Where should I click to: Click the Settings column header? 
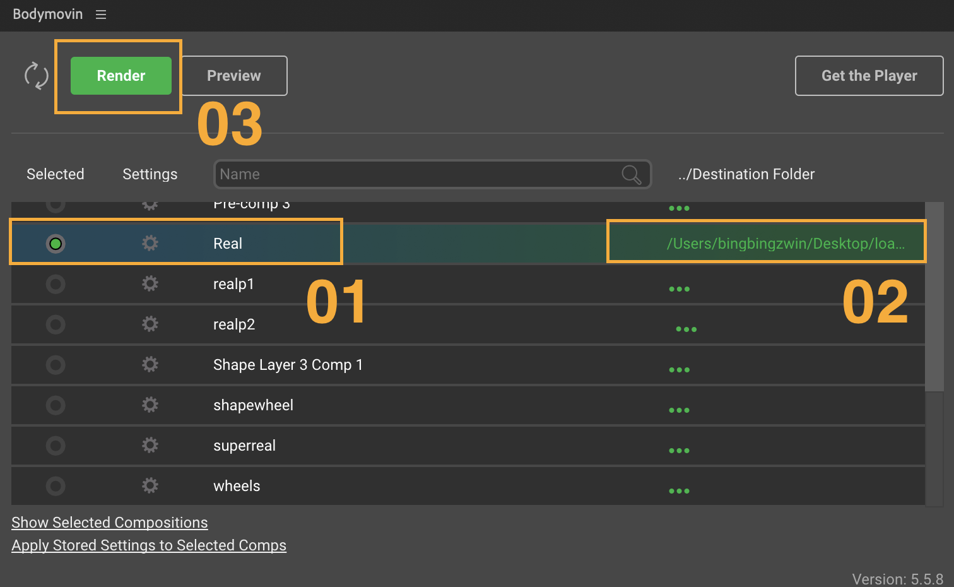(x=150, y=174)
